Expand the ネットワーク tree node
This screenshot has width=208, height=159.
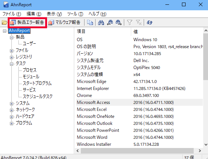tap(11, 110)
